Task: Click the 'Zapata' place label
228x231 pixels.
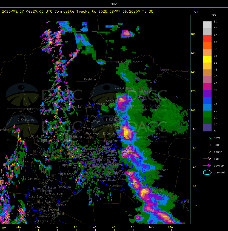Action: (61, 204)
